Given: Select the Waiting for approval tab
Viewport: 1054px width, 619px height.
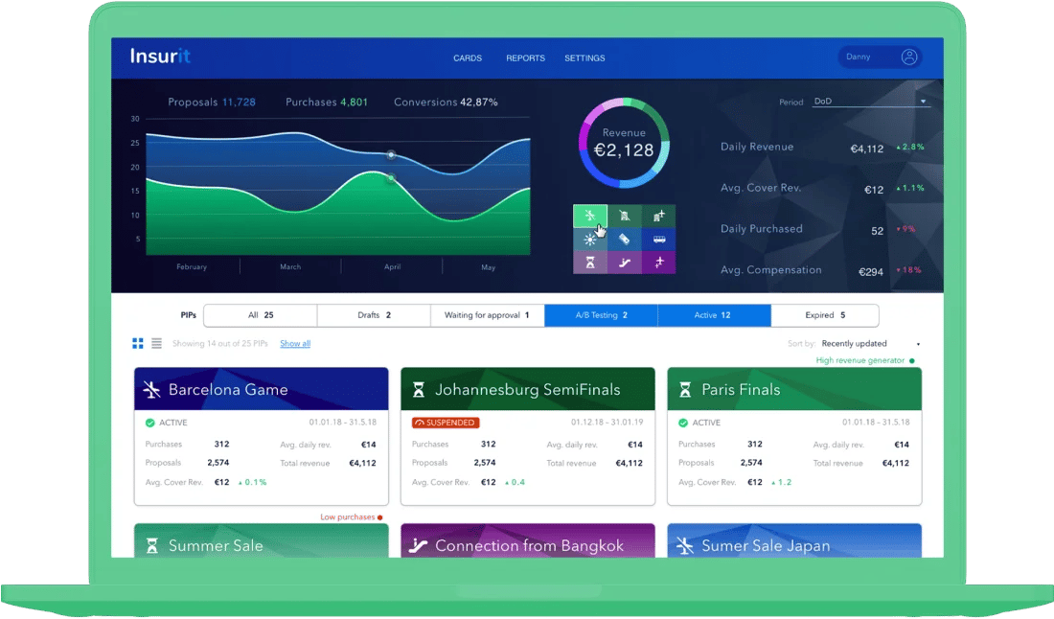Looking at the screenshot, I should tap(488, 315).
